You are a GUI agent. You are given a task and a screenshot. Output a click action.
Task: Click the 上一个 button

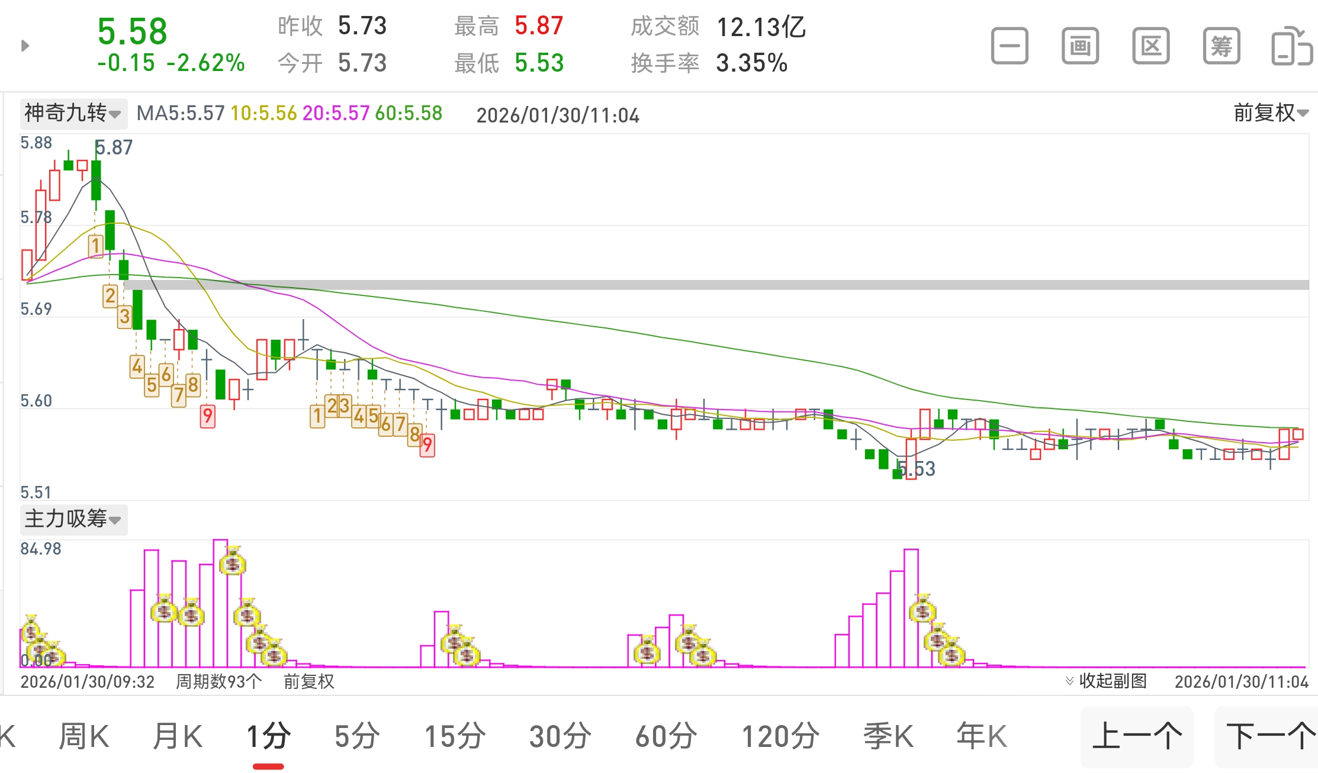tap(1136, 736)
